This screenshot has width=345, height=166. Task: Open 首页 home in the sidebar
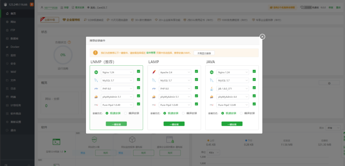pos(17,14)
